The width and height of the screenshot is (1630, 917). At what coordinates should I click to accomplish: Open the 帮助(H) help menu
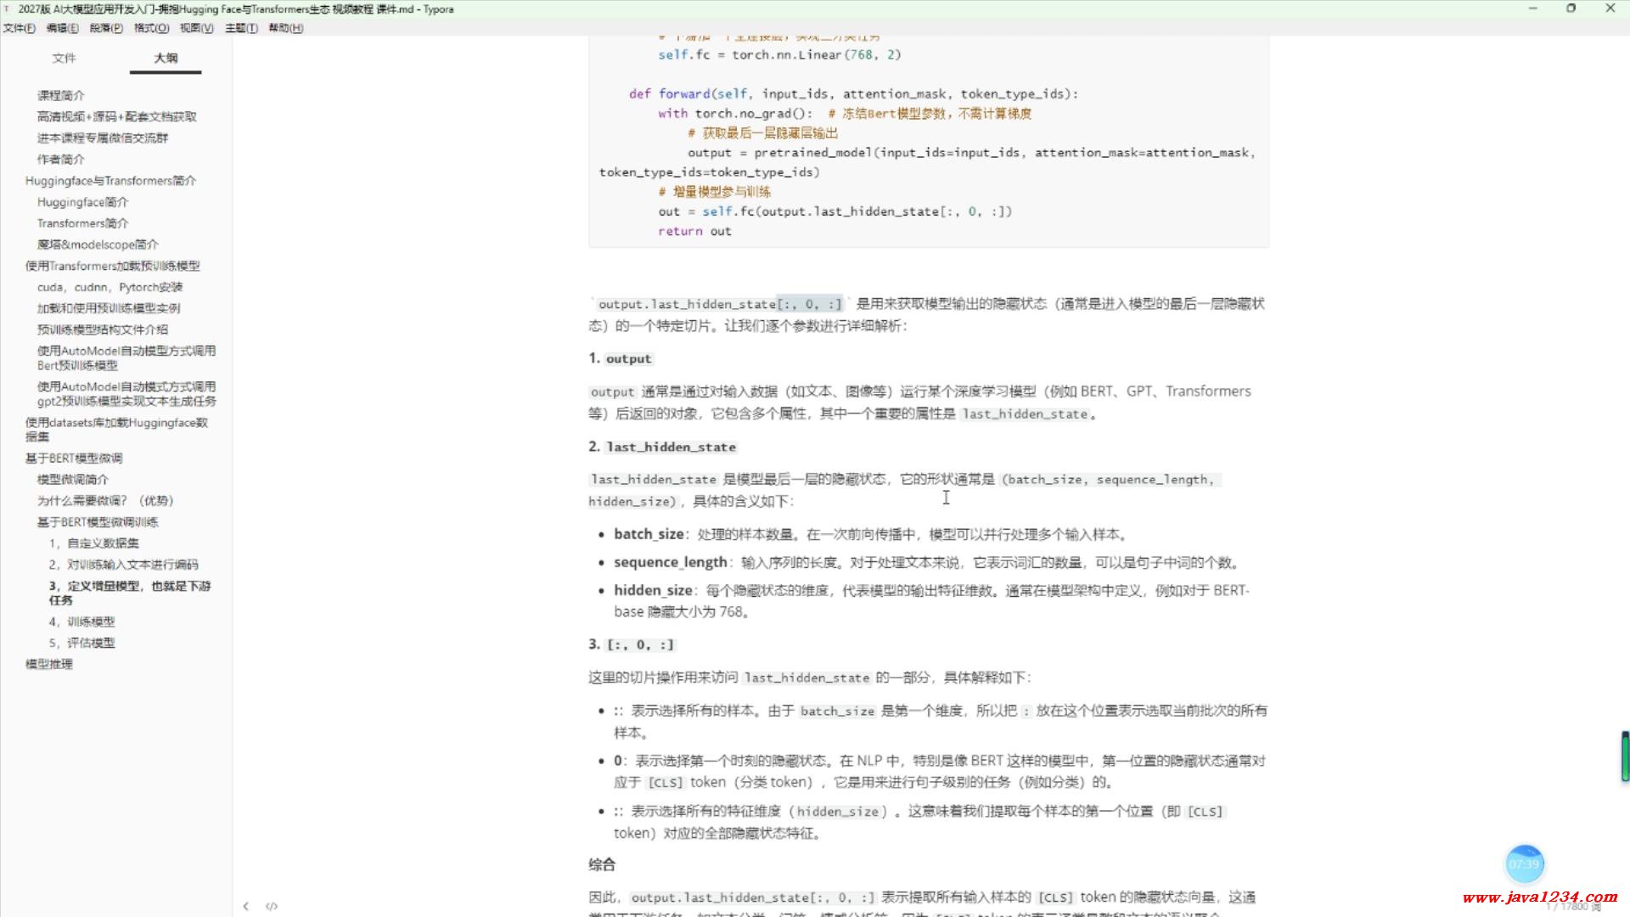(285, 28)
